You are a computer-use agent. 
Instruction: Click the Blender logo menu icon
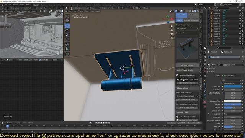coord(2,5)
